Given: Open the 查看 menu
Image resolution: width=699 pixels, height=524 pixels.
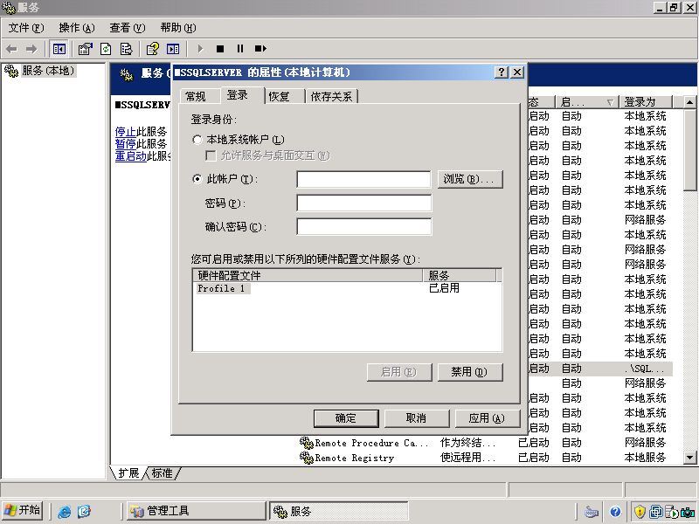Looking at the screenshot, I should pyautogui.click(x=128, y=28).
